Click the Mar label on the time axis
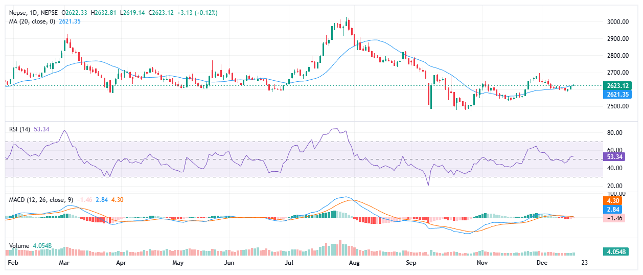This screenshot has width=643, height=275. (64, 263)
